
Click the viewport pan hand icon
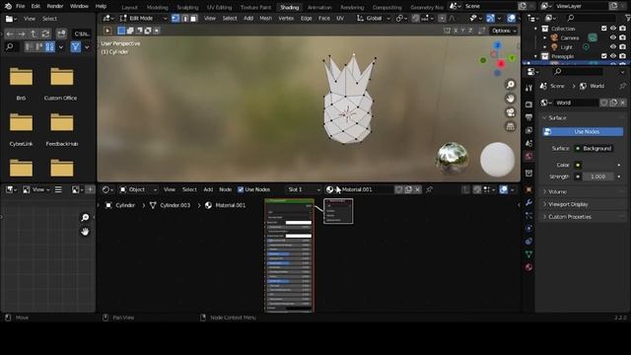[x=511, y=99]
